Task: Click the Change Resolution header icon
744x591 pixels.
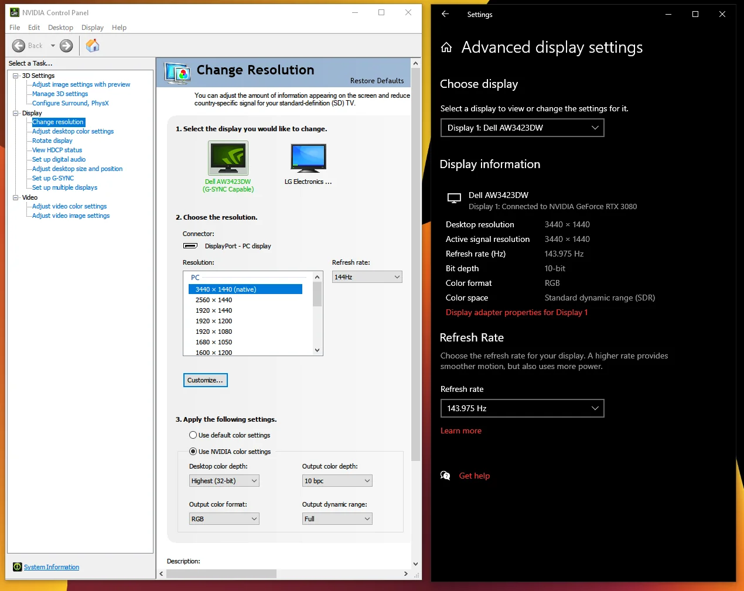Action: [177, 74]
